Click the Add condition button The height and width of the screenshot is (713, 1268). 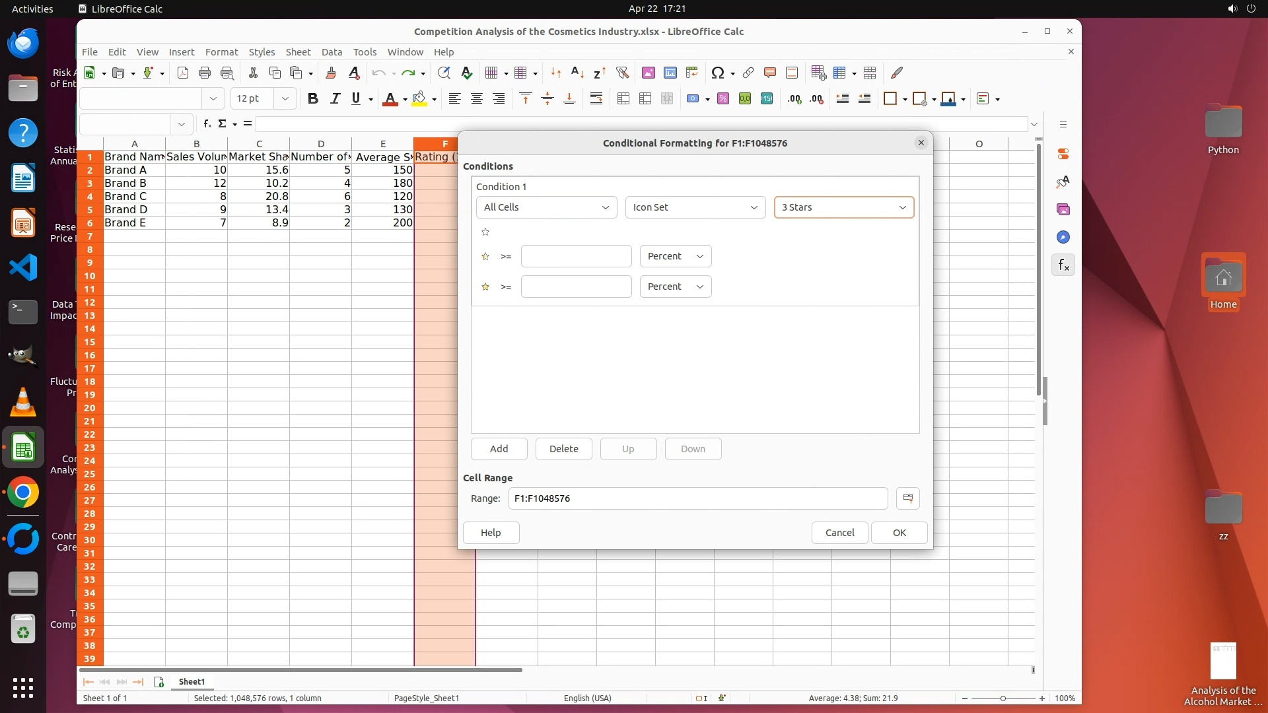click(x=499, y=449)
